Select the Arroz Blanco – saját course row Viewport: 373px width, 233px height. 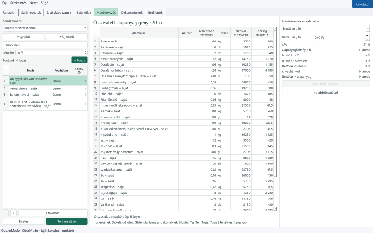point(45,89)
